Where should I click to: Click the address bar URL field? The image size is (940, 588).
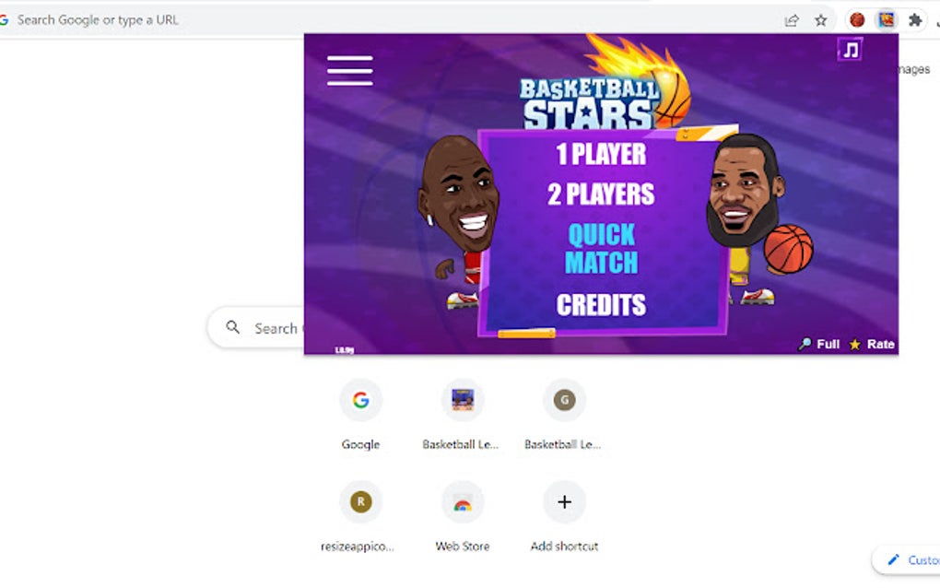pos(390,20)
